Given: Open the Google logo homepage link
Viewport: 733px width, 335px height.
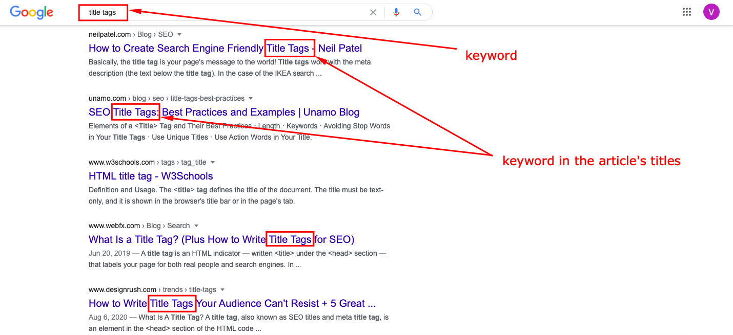Looking at the screenshot, I should 32,12.
